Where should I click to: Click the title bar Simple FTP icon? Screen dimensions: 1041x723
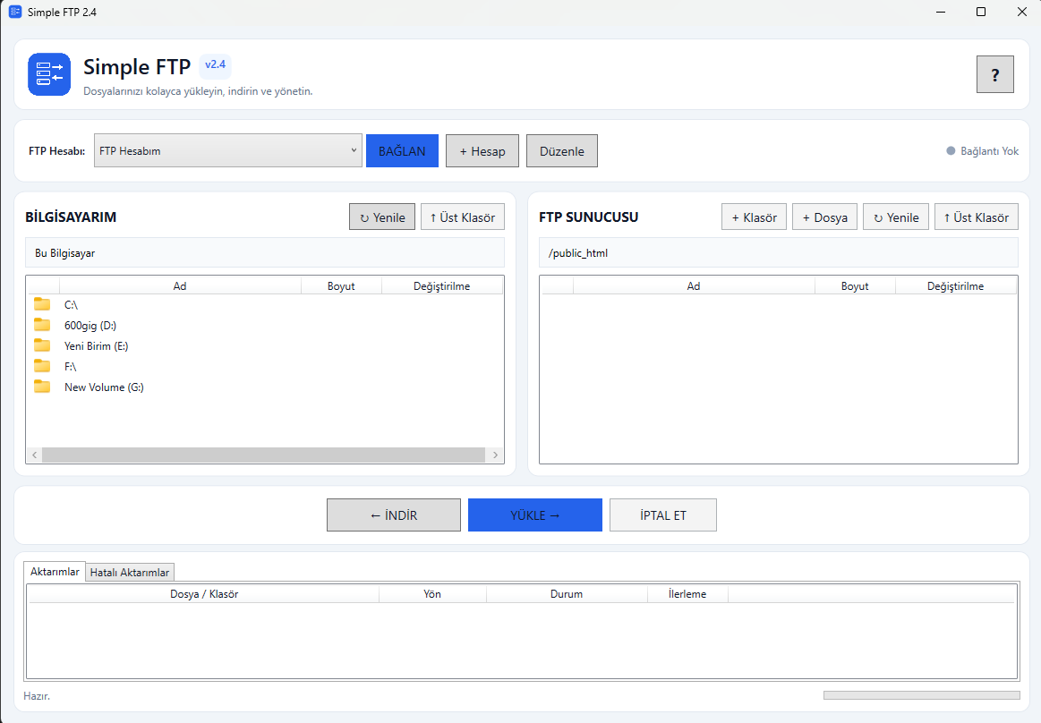(14, 12)
